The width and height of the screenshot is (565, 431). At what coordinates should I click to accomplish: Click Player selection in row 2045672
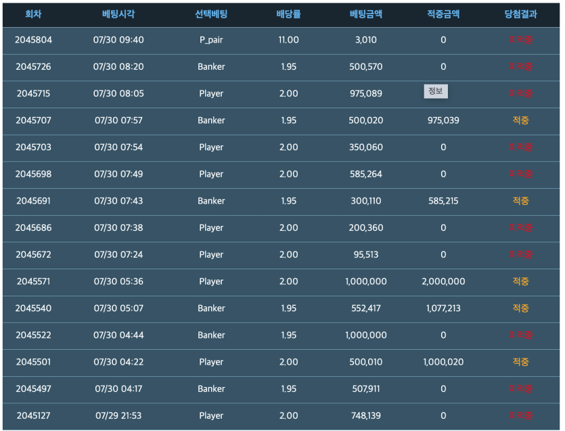click(211, 254)
